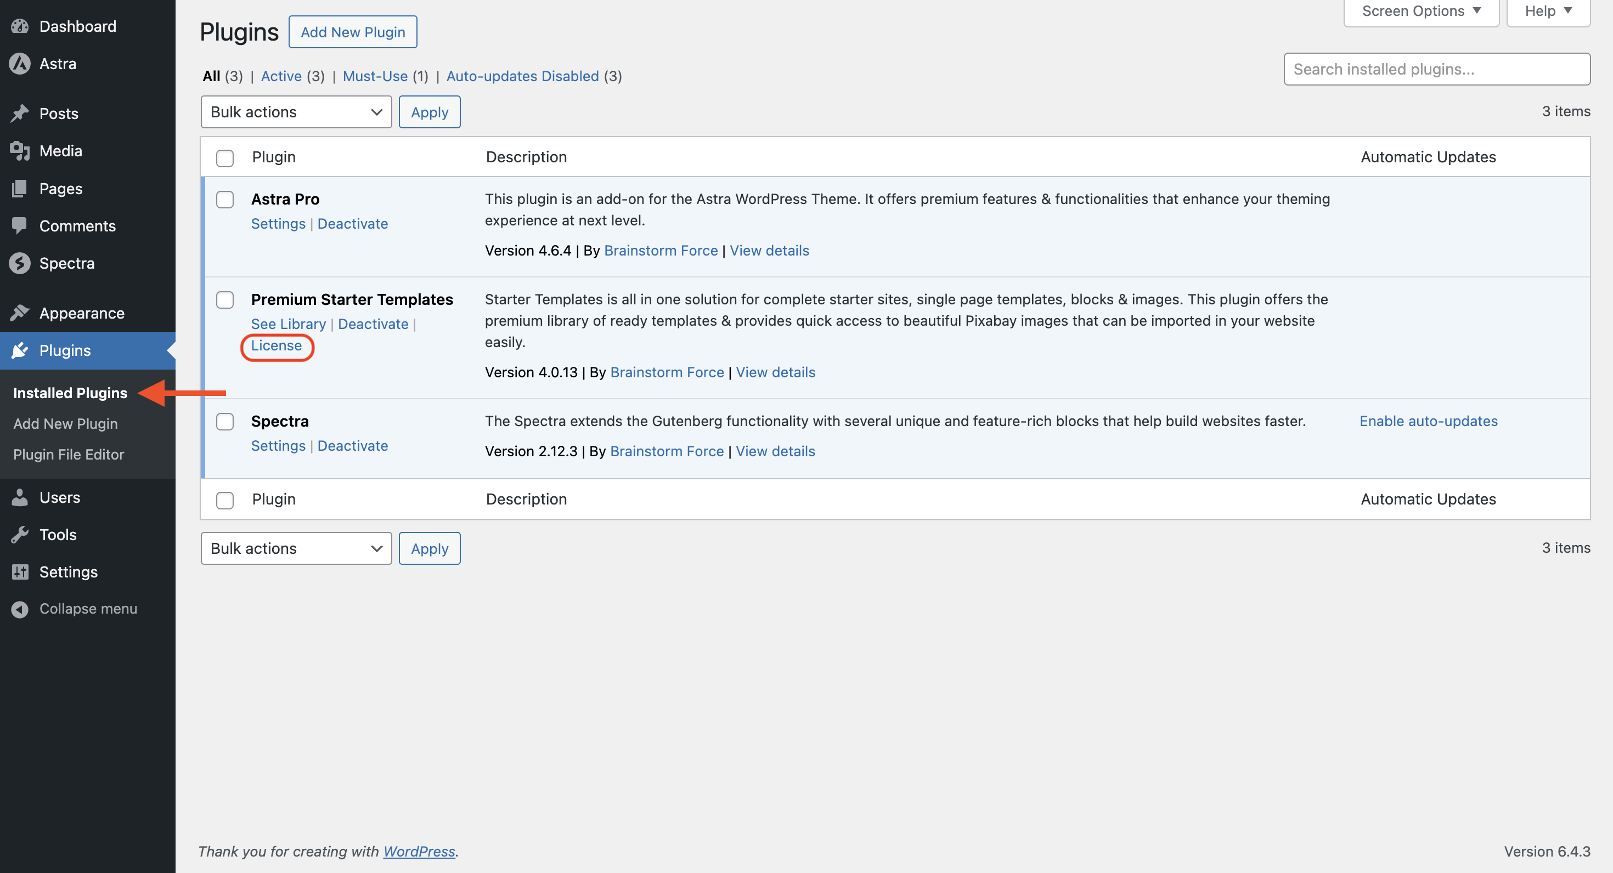This screenshot has width=1613, height=873.
Task: Open the Bulk actions dropdown
Action: coord(296,111)
